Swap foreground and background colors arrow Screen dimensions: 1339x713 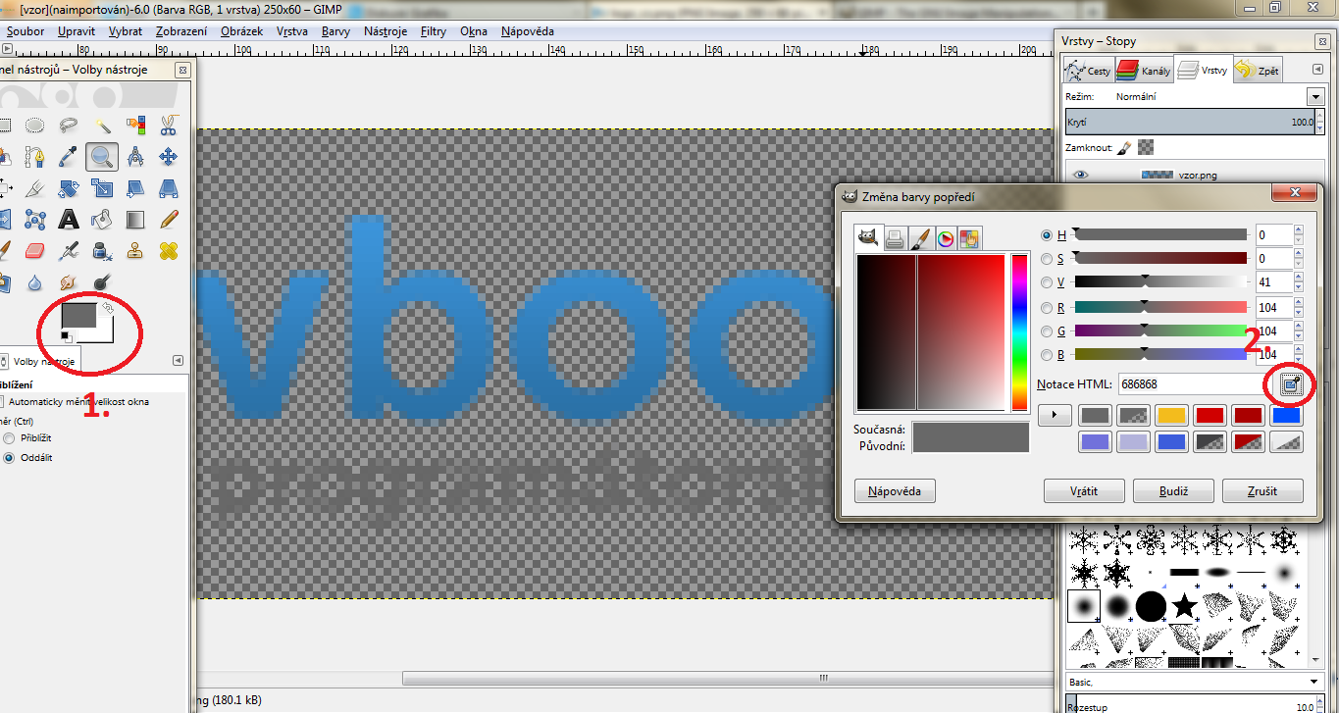[x=108, y=309]
